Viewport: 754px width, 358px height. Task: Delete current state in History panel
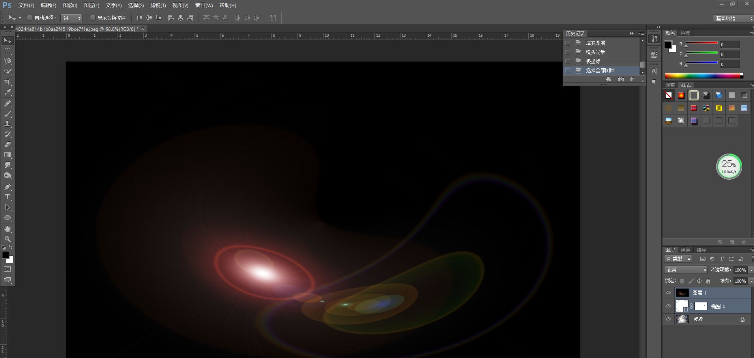(632, 79)
